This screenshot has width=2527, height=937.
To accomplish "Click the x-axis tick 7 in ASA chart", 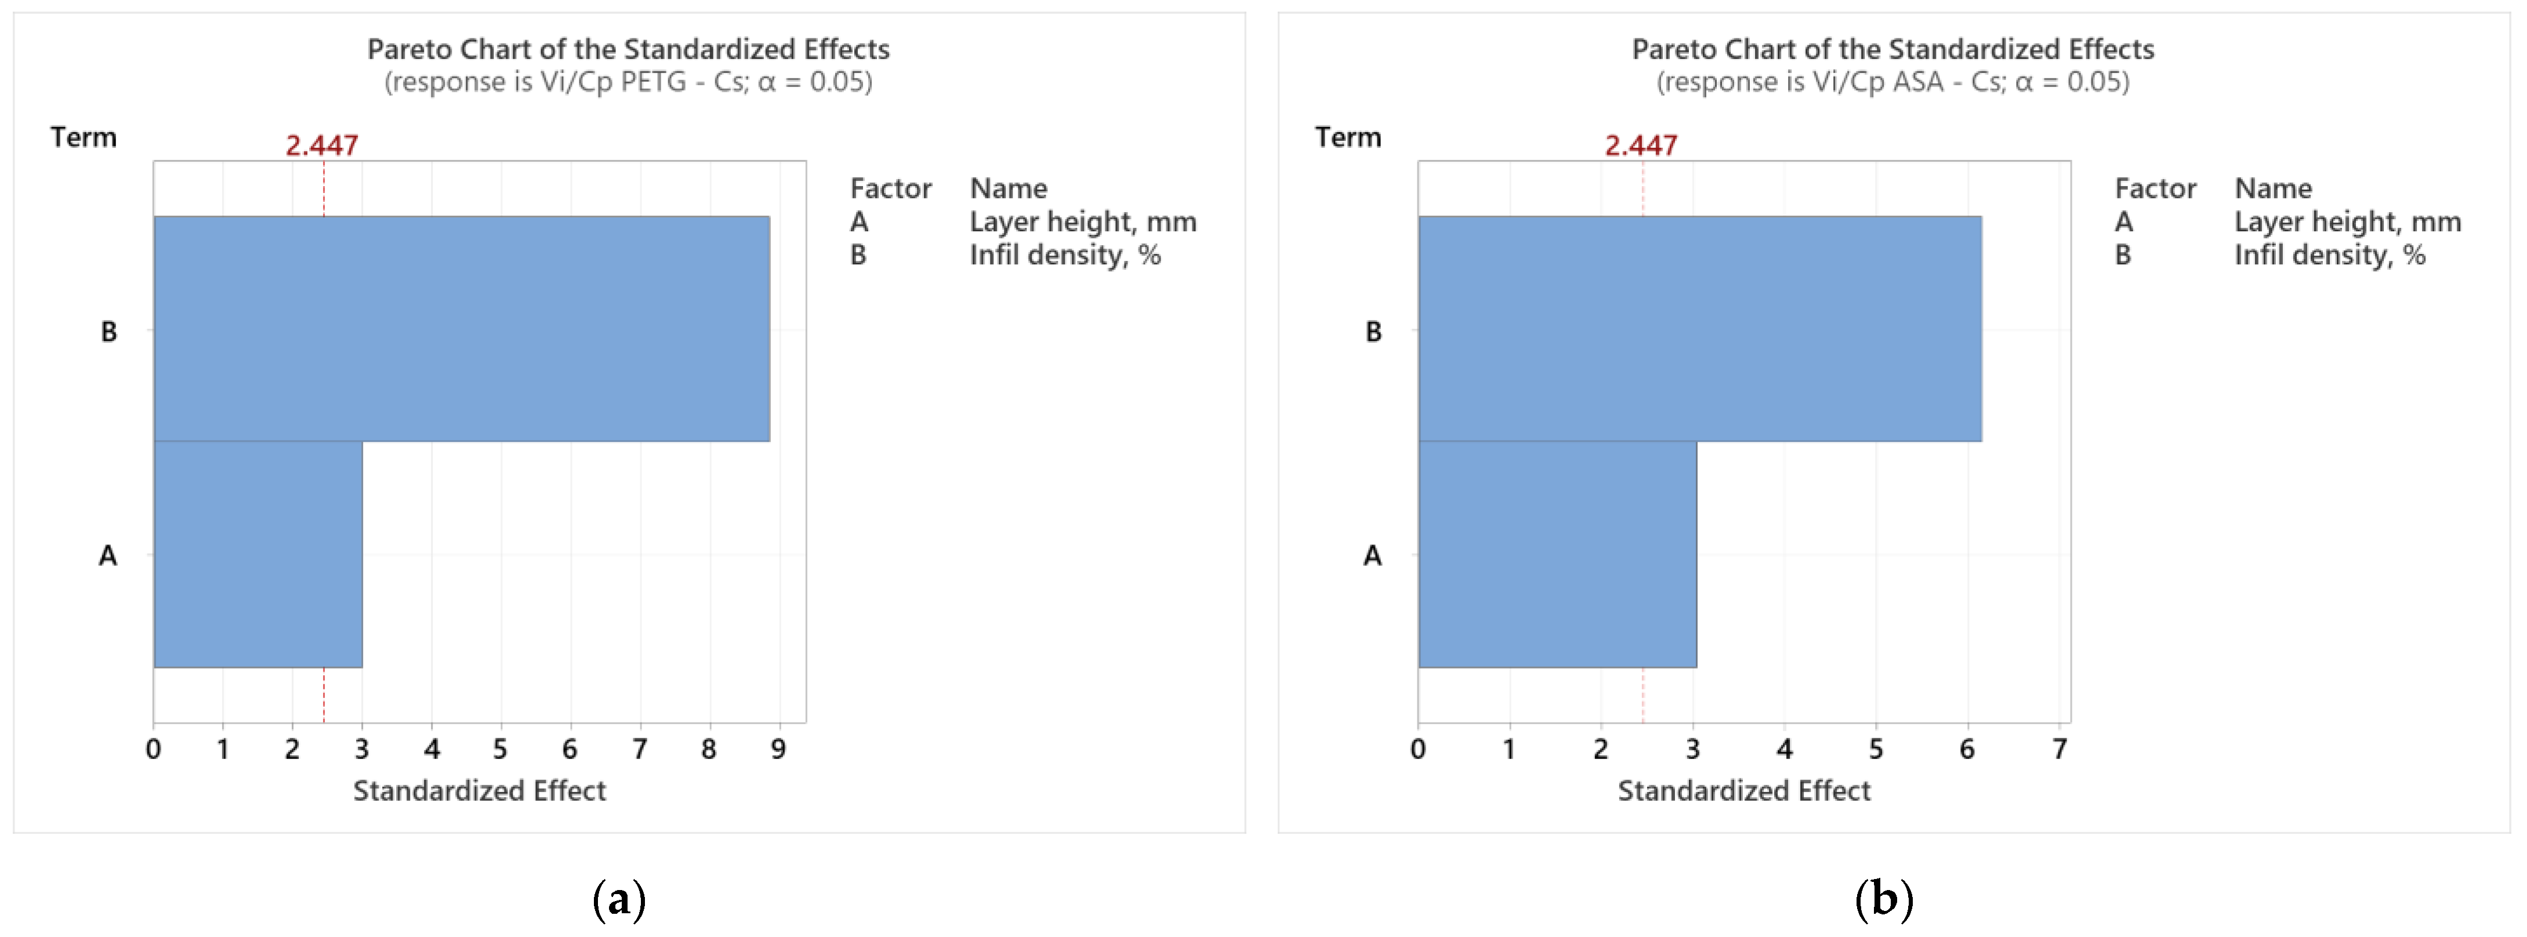I will [2060, 750].
